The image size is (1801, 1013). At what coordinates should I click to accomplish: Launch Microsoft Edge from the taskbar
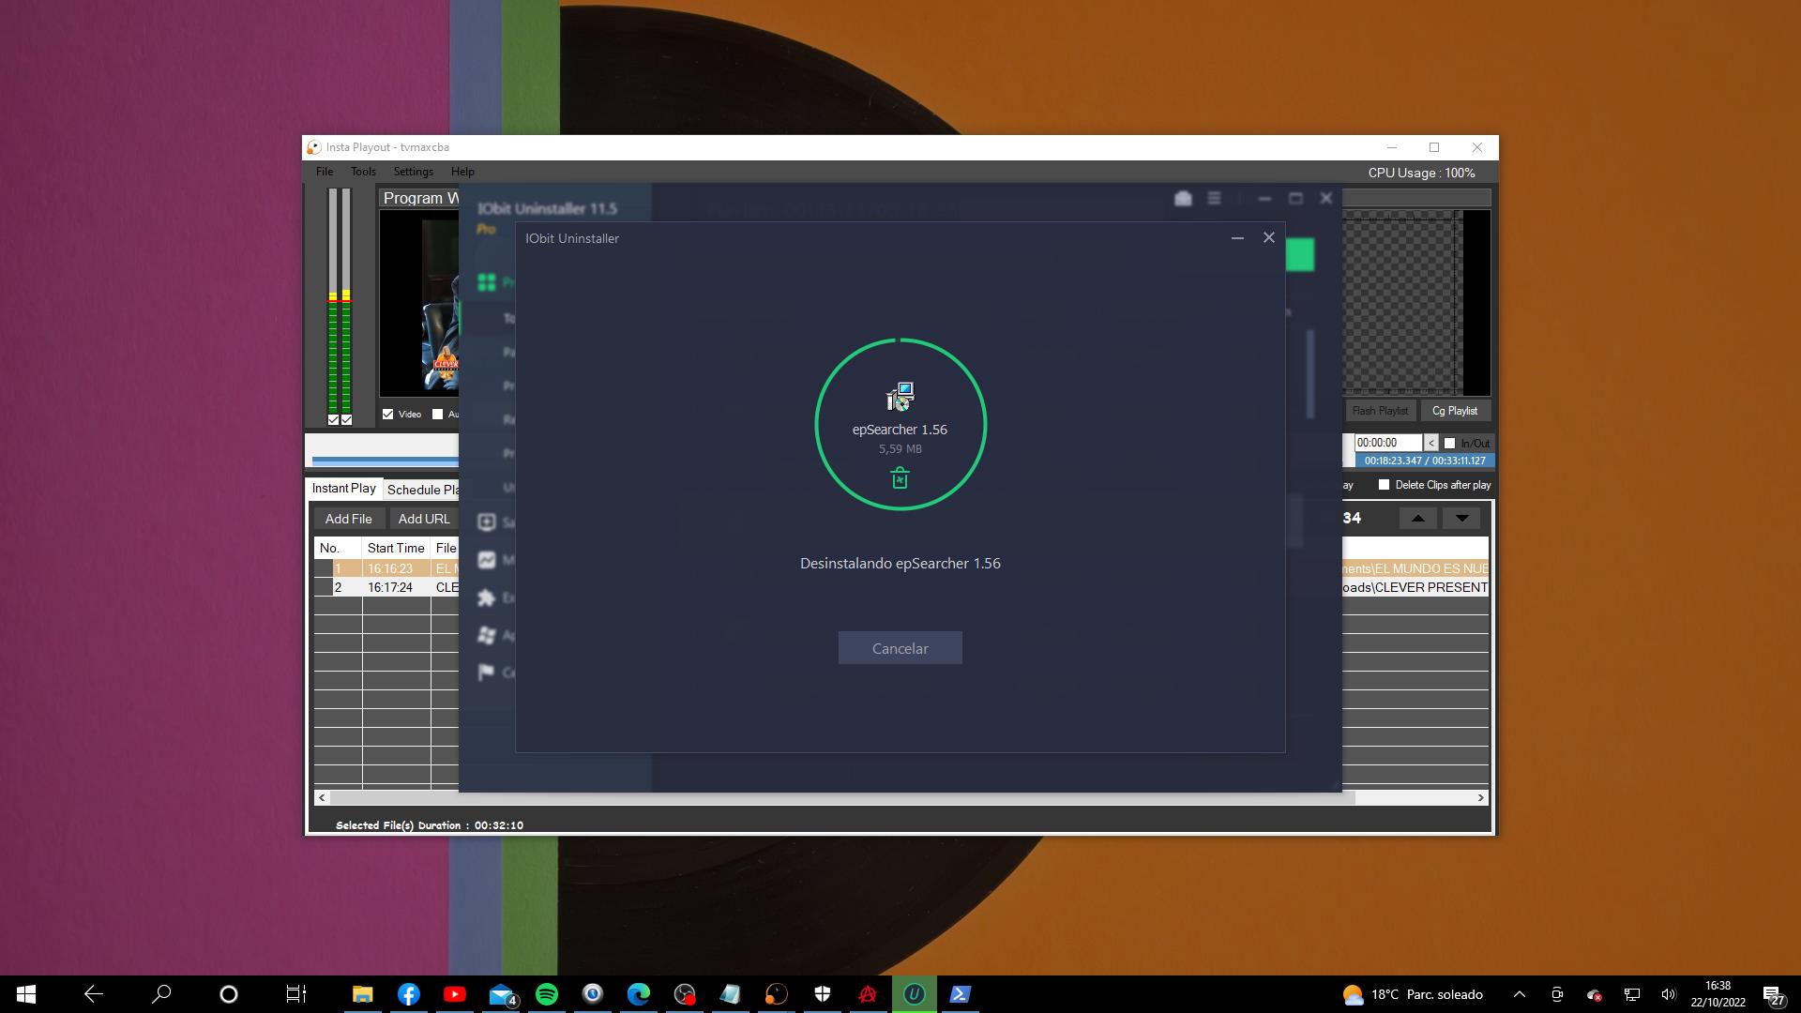pos(639,994)
